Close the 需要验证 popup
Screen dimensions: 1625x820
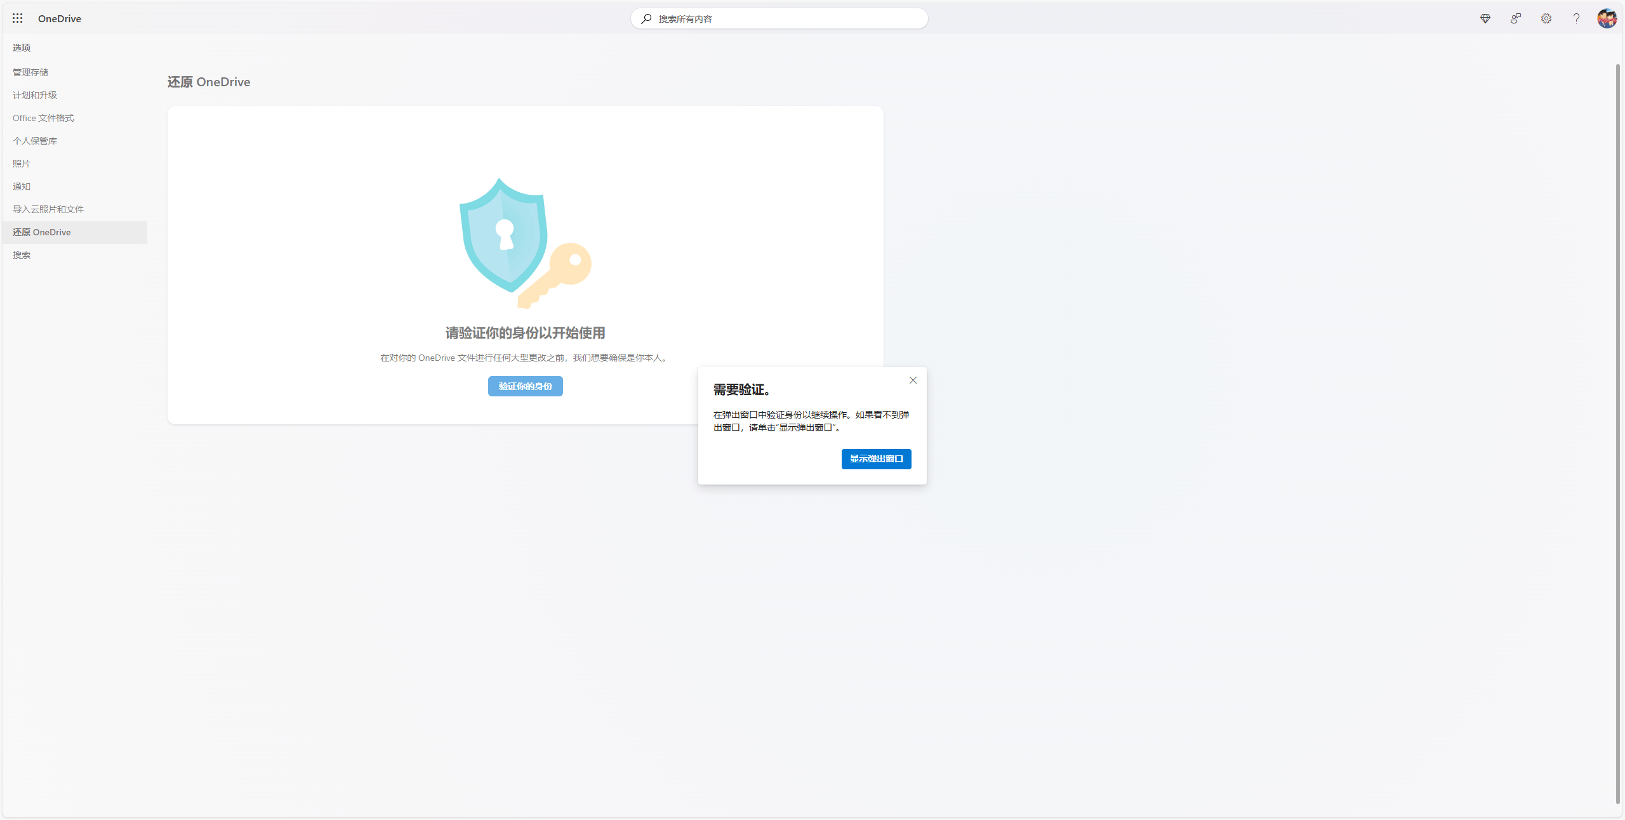tap(913, 381)
